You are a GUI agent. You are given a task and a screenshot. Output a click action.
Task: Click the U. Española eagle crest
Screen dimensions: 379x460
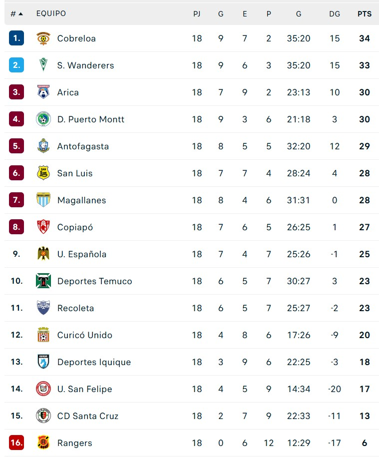click(x=43, y=254)
